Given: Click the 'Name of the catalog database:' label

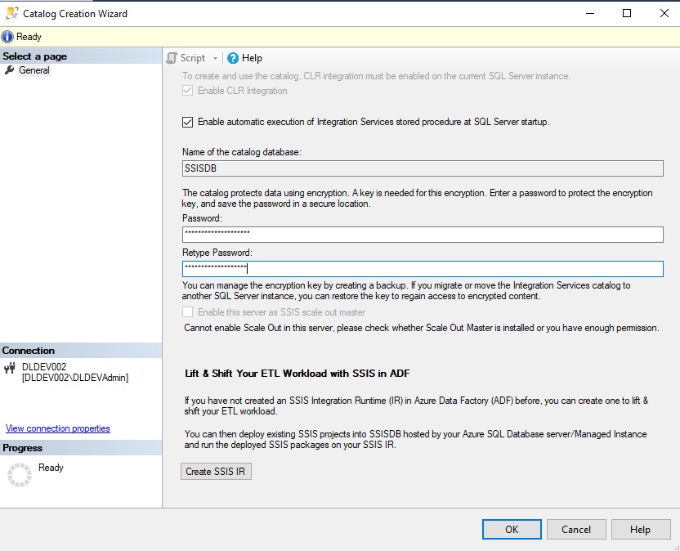Looking at the screenshot, I should [x=242, y=152].
